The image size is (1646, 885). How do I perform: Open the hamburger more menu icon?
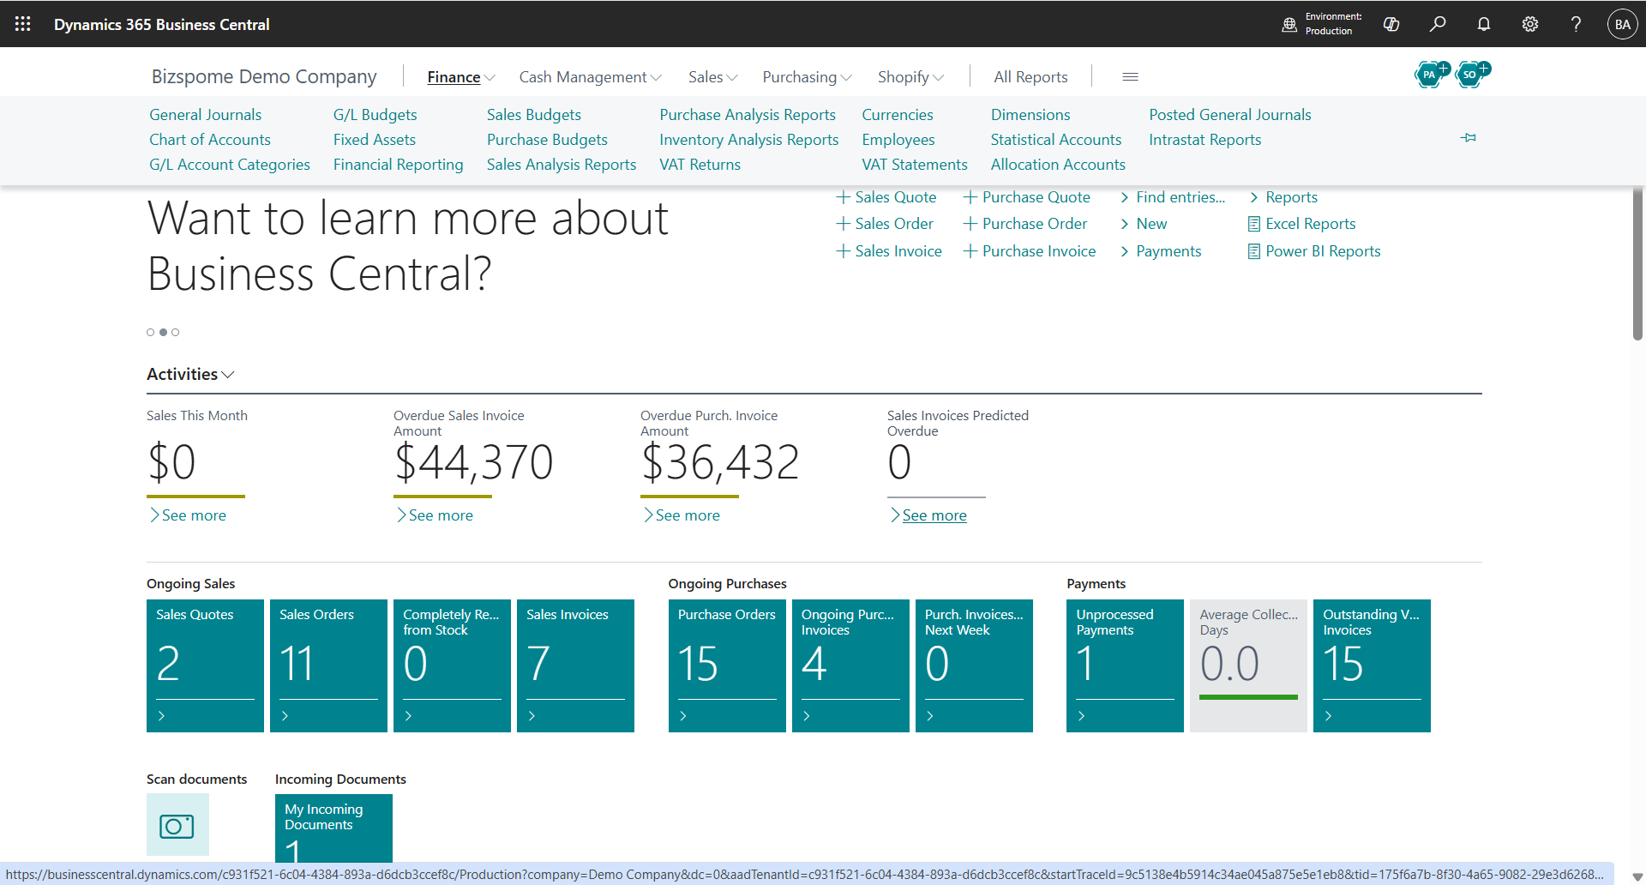(x=1130, y=77)
